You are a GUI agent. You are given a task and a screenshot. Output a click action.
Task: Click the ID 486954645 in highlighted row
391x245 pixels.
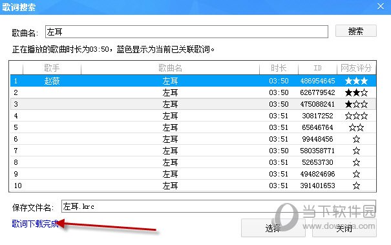coord(317,81)
